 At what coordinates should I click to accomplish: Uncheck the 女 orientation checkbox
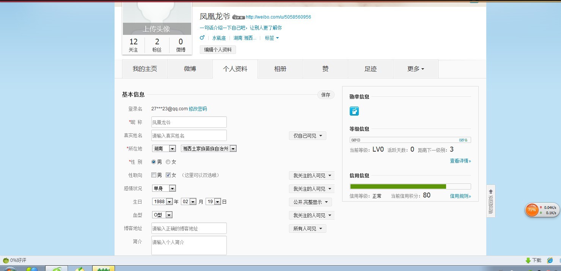click(168, 175)
